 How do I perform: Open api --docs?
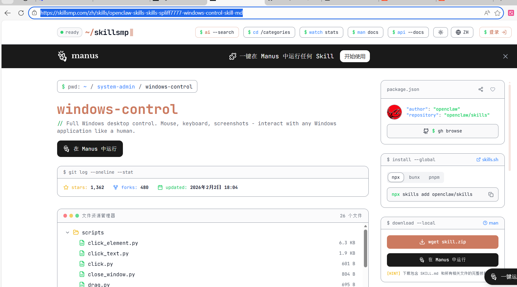(x=408, y=32)
